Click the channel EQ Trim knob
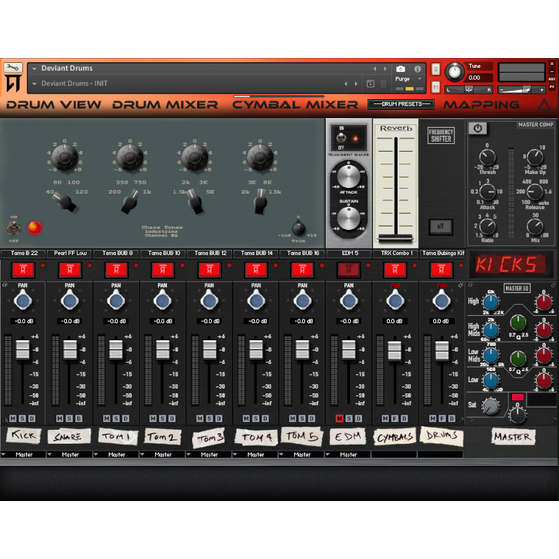The width and height of the screenshot is (559, 559). pos(298,228)
